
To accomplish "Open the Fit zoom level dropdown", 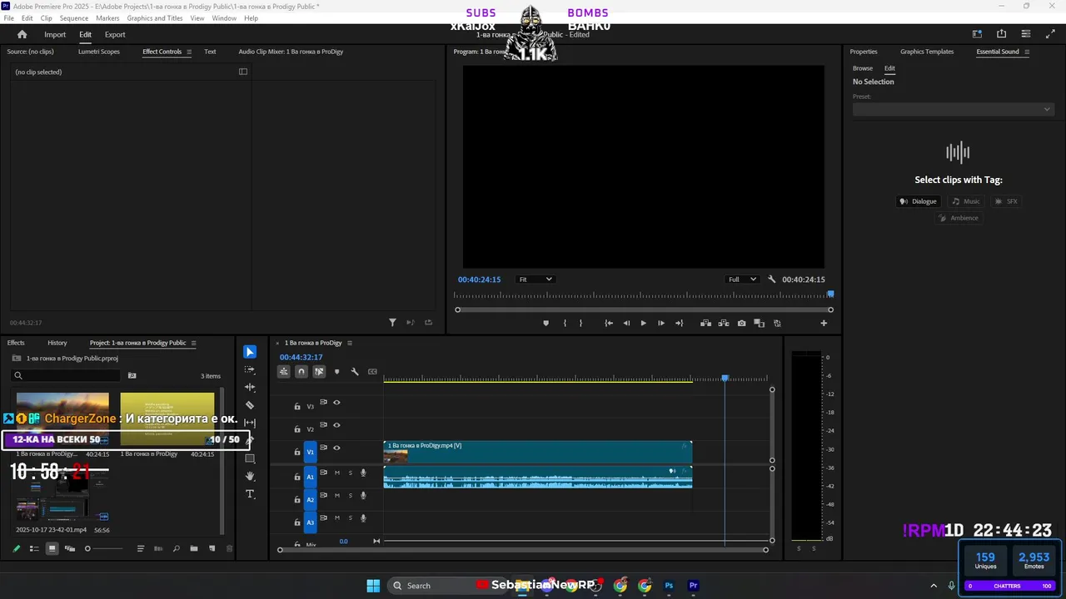I will tap(535, 280).
